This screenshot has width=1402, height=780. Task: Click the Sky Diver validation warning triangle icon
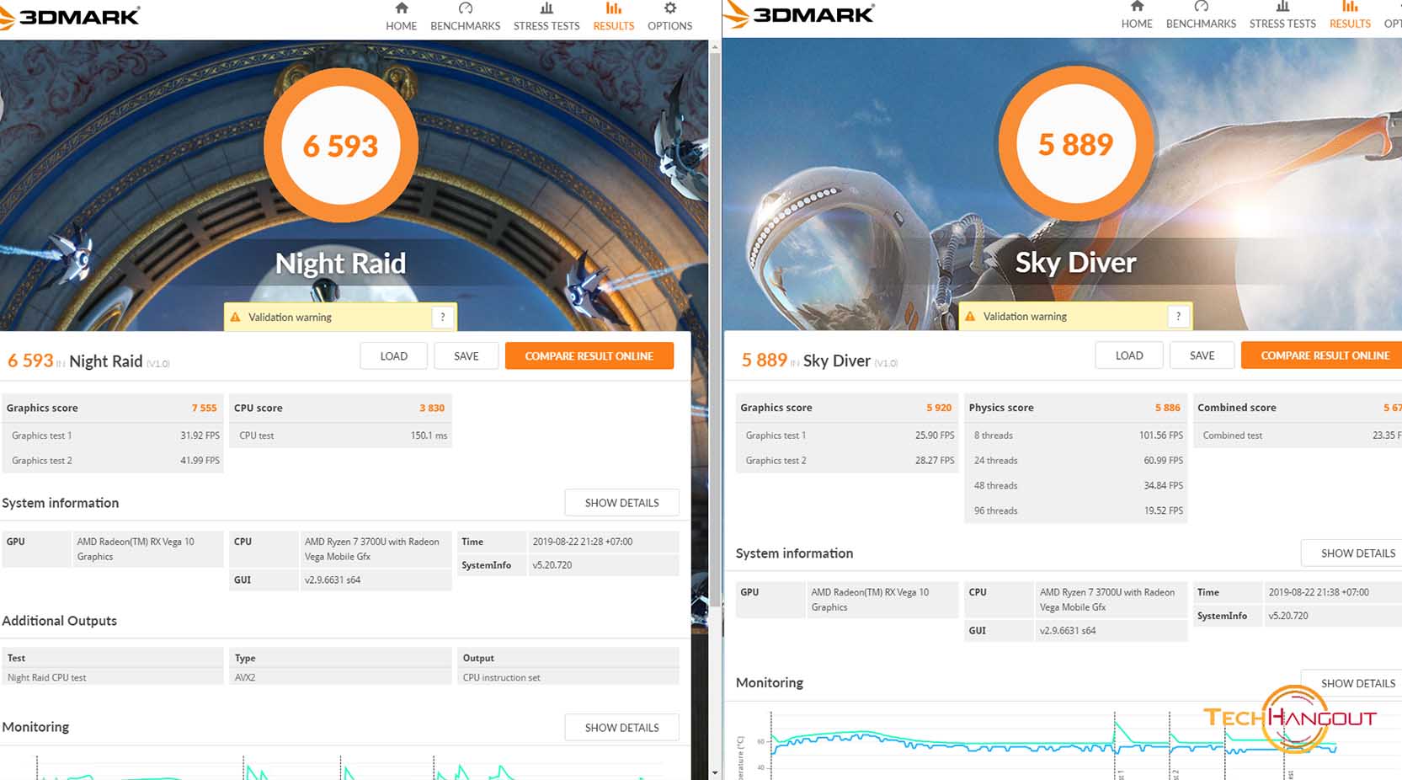[970, 317]
